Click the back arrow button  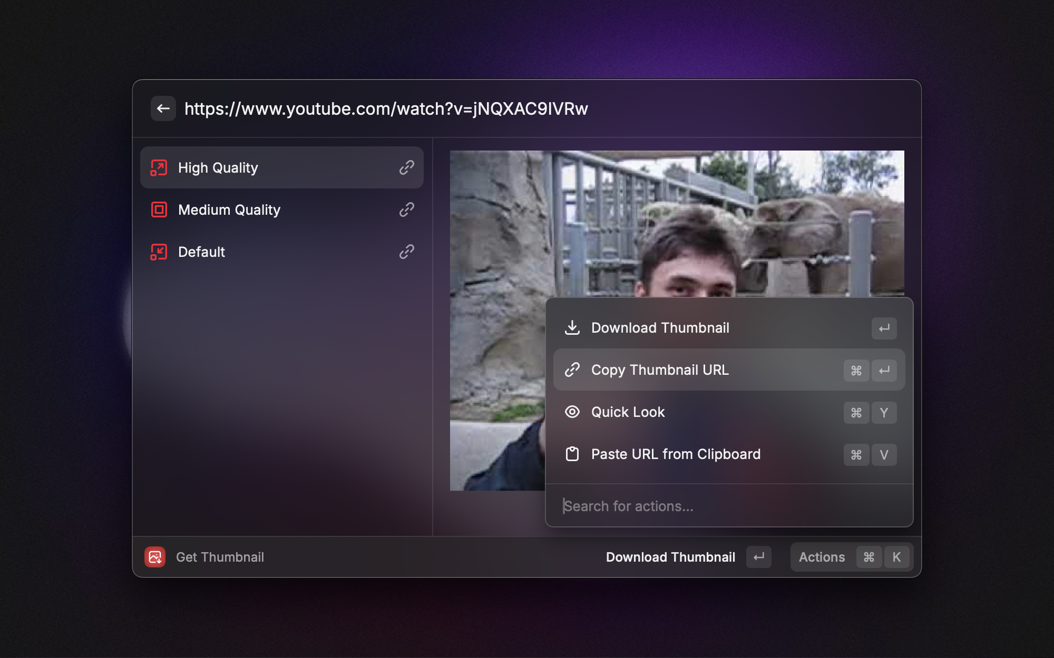click(x=163, y=109)
